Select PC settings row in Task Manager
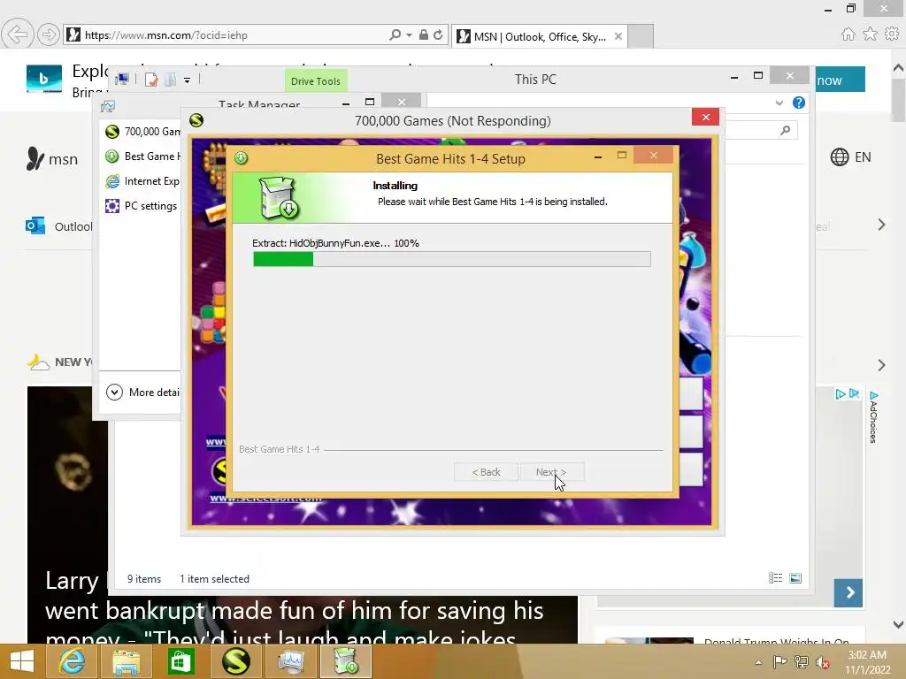 (141, 205)
